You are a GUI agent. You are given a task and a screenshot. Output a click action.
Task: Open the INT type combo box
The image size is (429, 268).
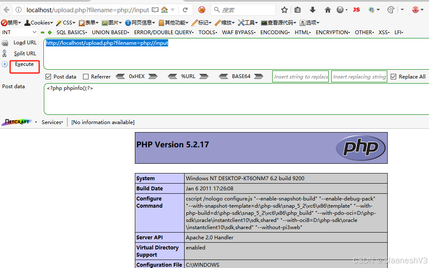pyautogui.click(x=19, y=32)
